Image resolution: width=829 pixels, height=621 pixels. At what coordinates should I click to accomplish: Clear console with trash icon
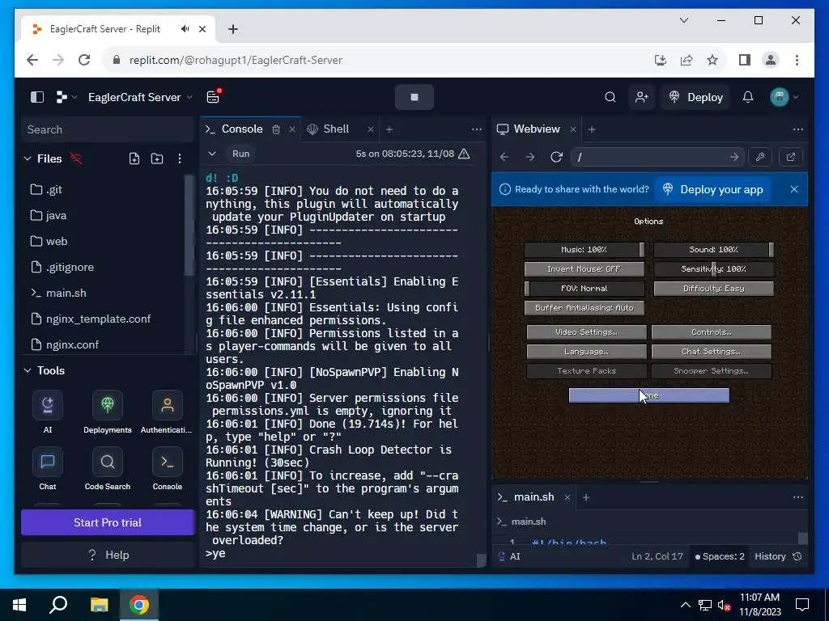point(276,129)
